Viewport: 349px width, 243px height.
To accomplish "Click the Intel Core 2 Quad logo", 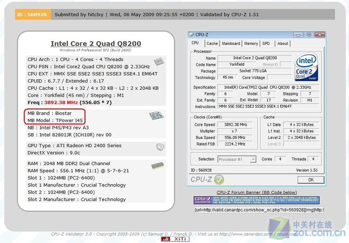I will tap(306, 67).
